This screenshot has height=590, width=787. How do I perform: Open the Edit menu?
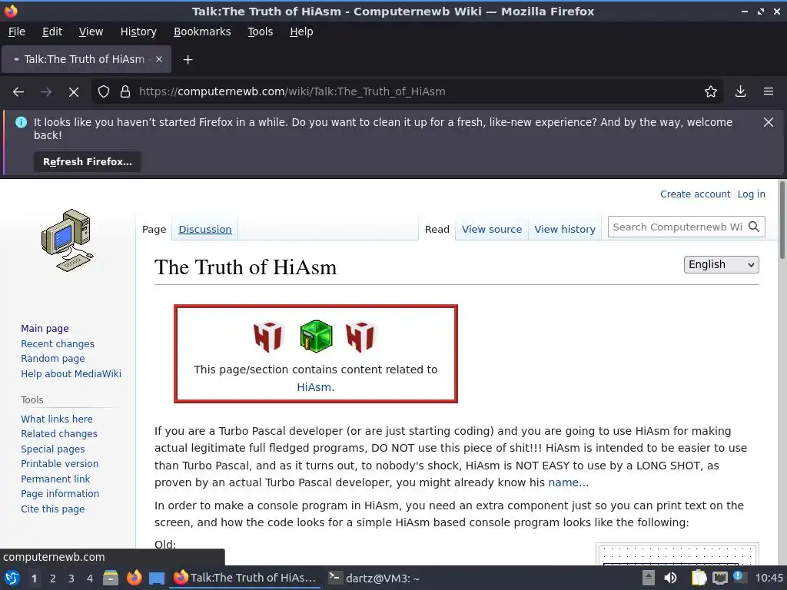[52, 31]
